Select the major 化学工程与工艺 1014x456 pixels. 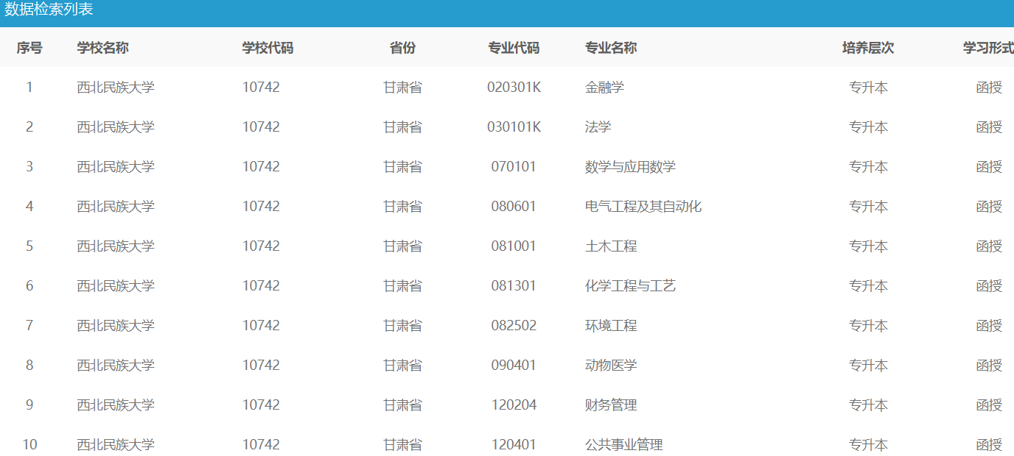(630, 286)
